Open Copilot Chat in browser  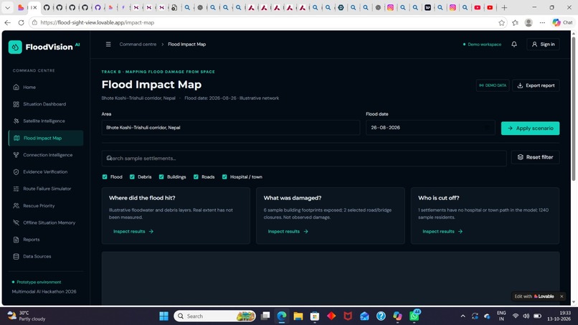562,23
